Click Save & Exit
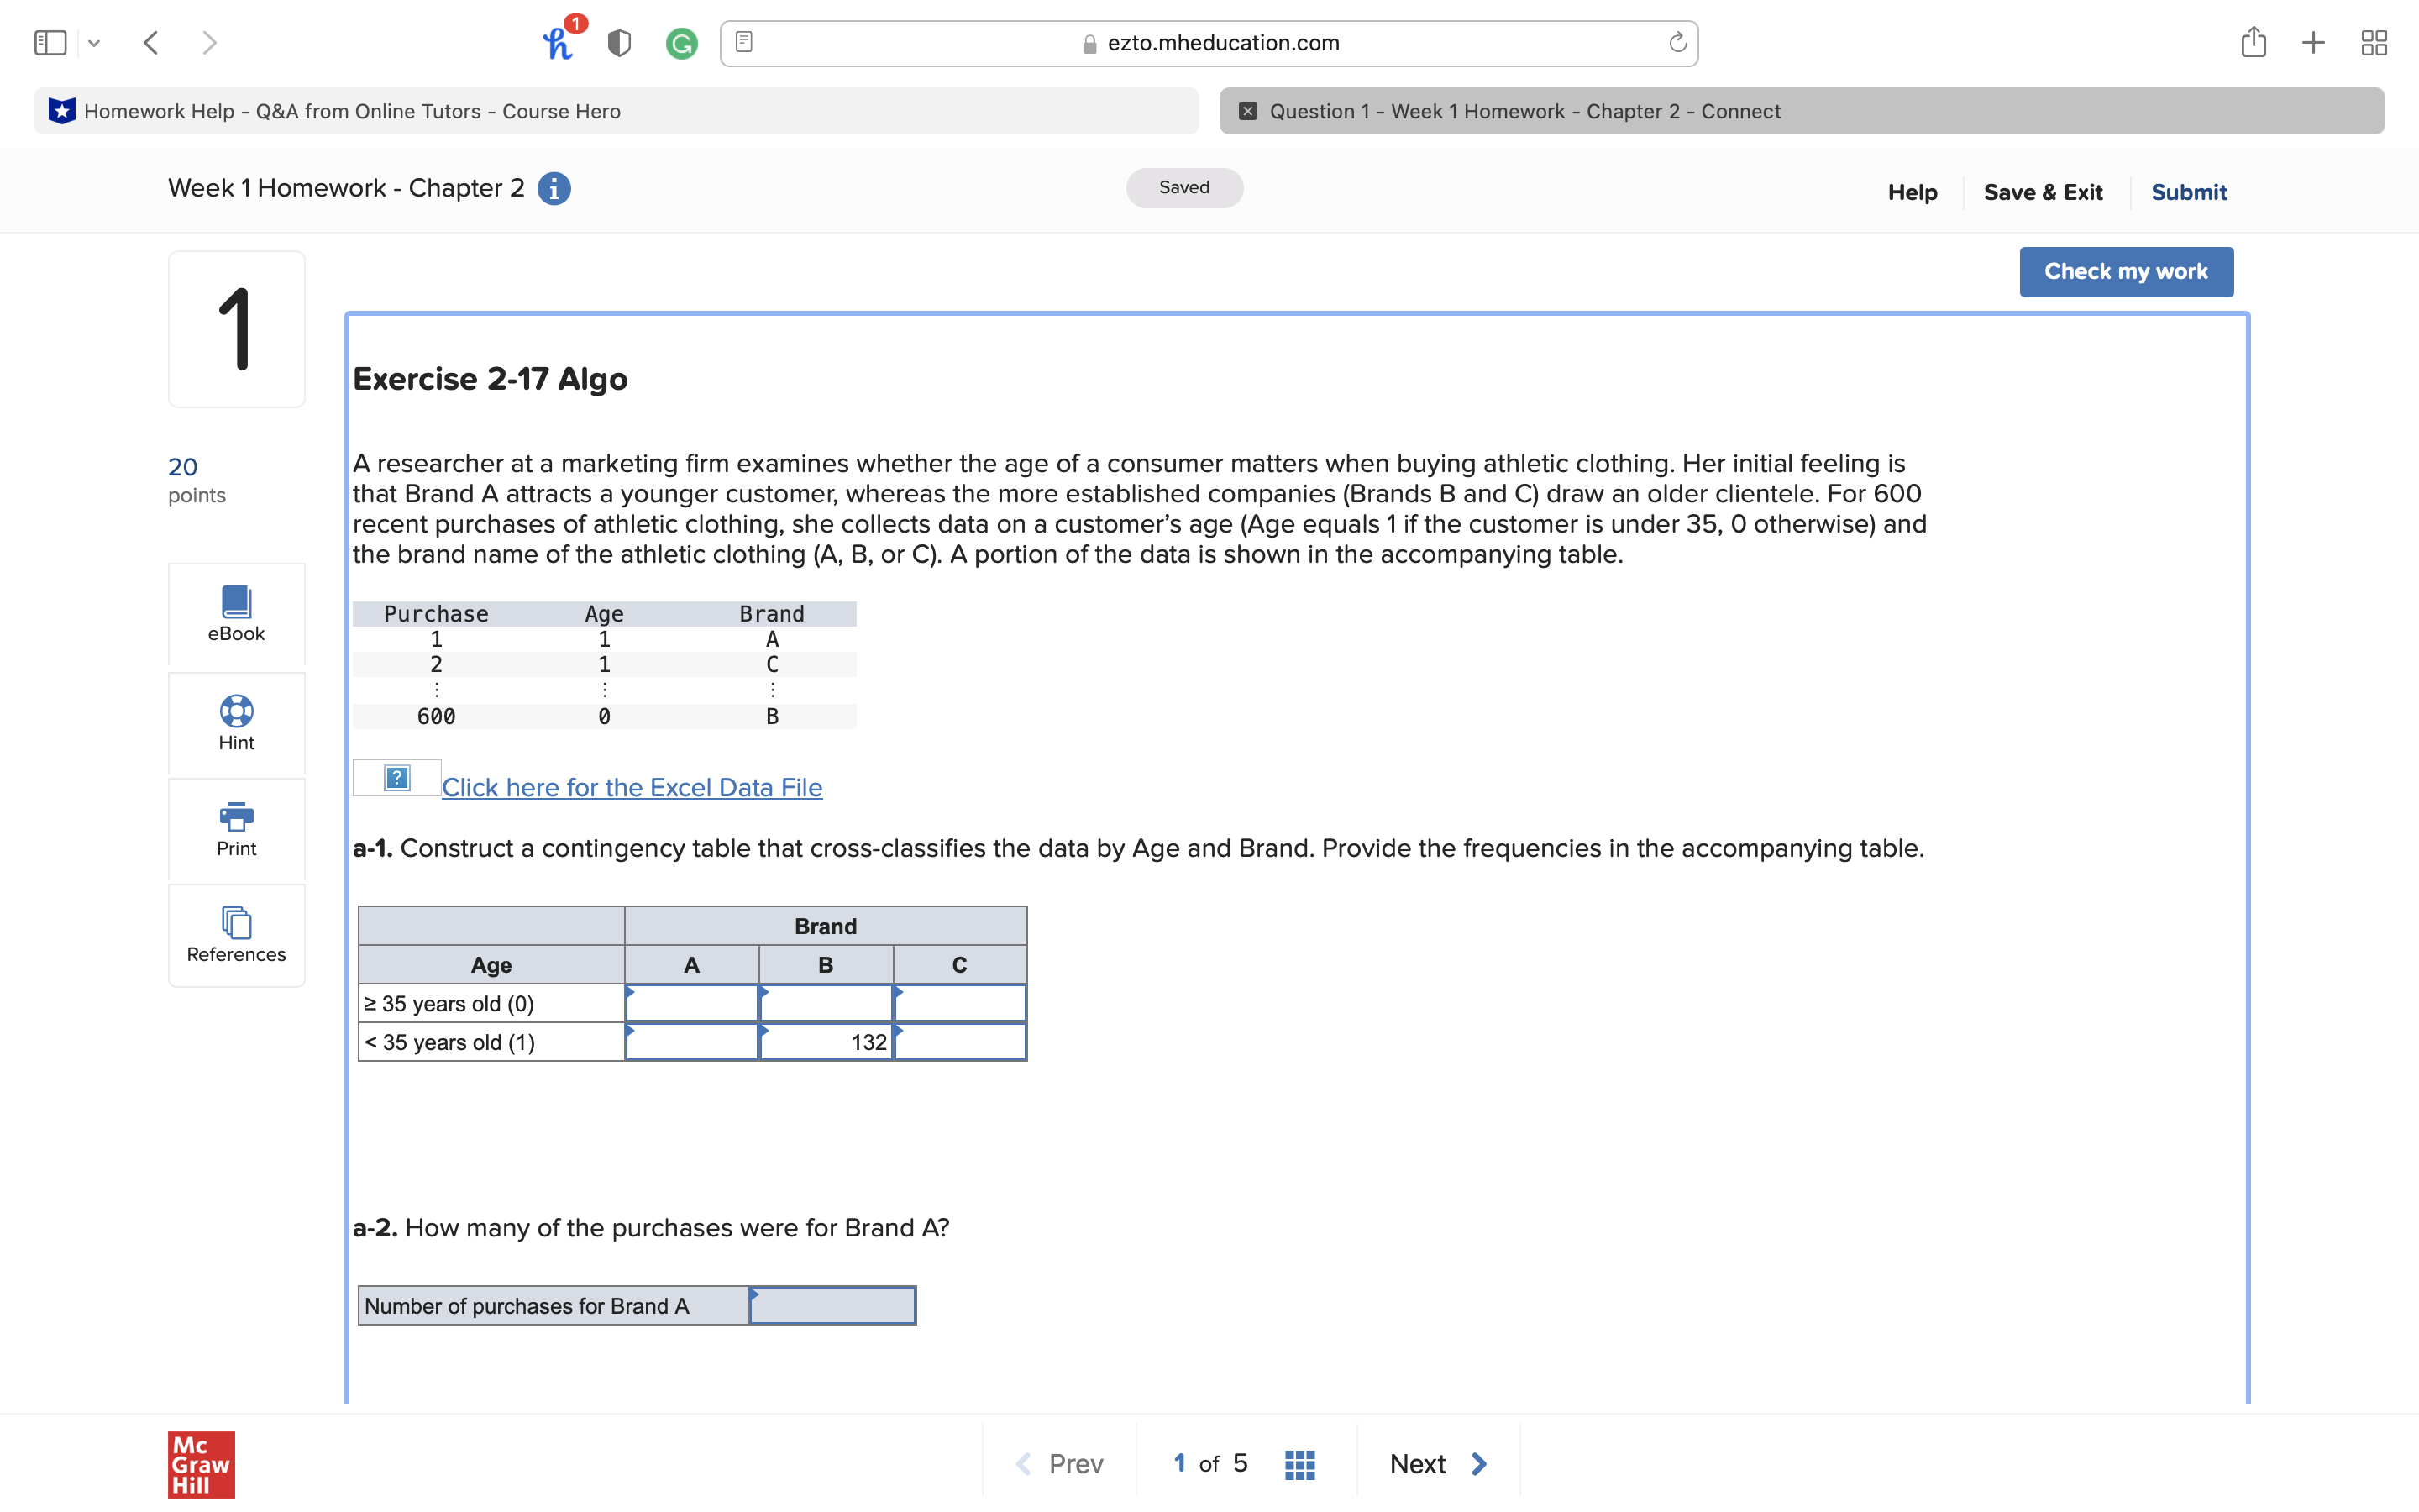This screenshot has height=1512, width=2419. pyautogui.click(x=2042, y=192)
